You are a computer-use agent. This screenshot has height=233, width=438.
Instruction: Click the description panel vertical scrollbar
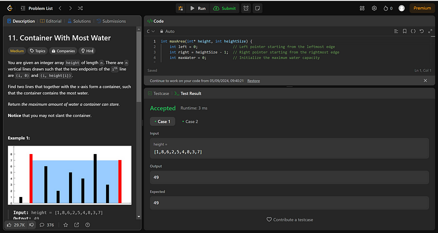tap(139, 67)
